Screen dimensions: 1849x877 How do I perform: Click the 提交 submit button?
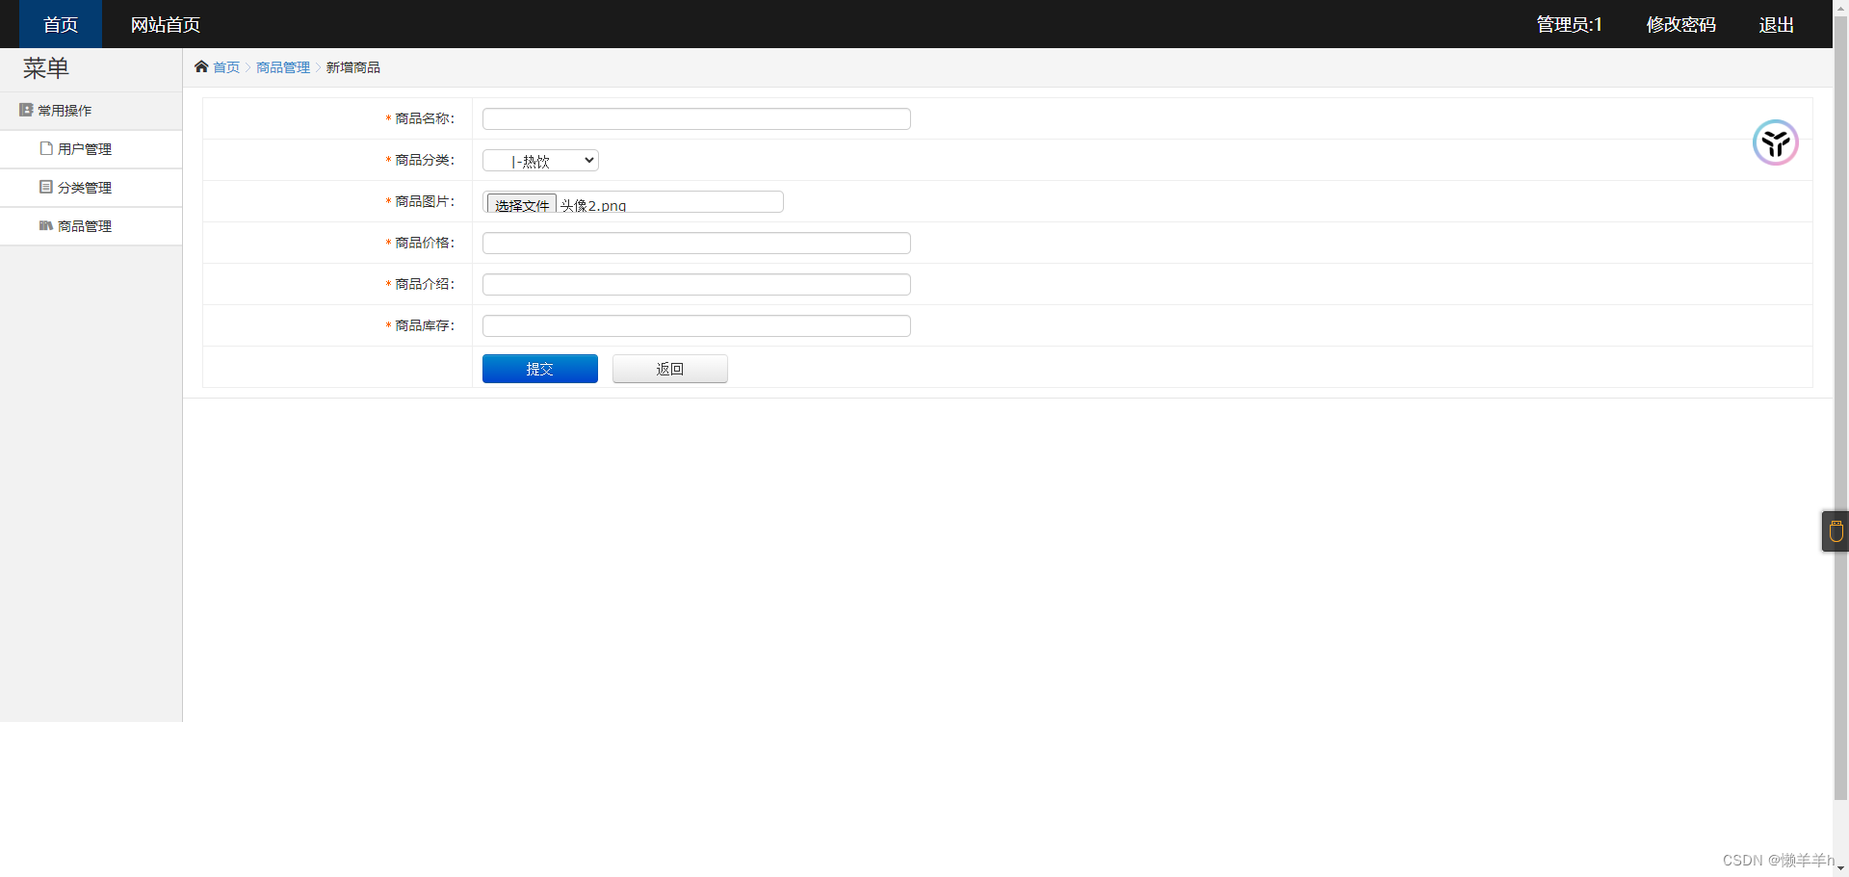tap(540, 369)
